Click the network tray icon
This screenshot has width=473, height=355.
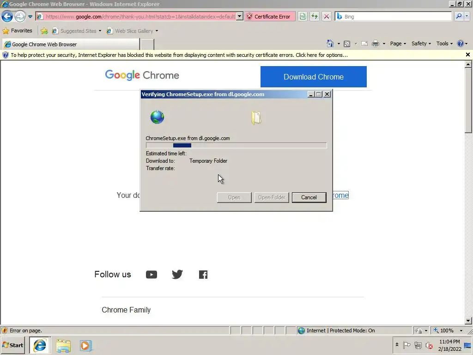point(418,345)
